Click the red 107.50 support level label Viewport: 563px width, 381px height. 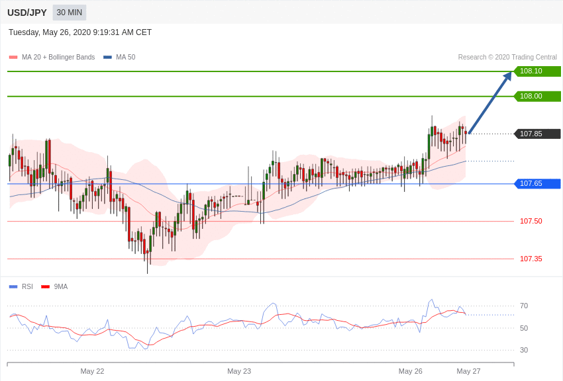click(531, 221)
